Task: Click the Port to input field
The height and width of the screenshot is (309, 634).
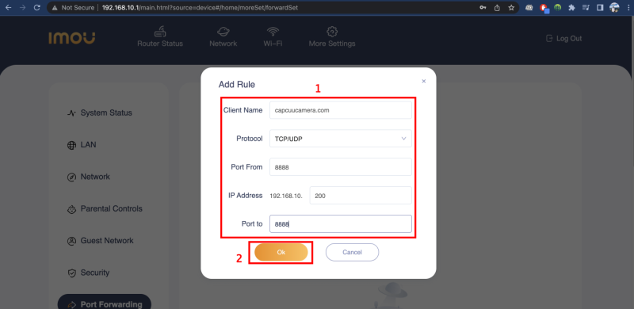Action: click(341, 224)
